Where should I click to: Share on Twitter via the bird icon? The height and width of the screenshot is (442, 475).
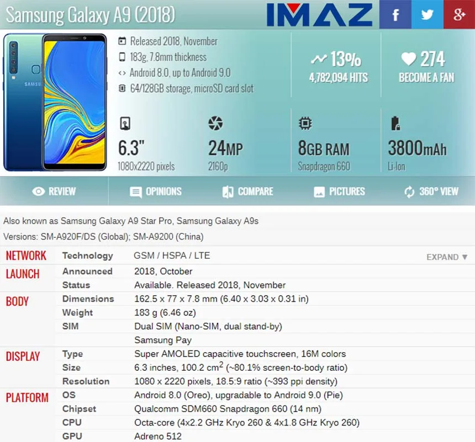[x=427, y=14]
